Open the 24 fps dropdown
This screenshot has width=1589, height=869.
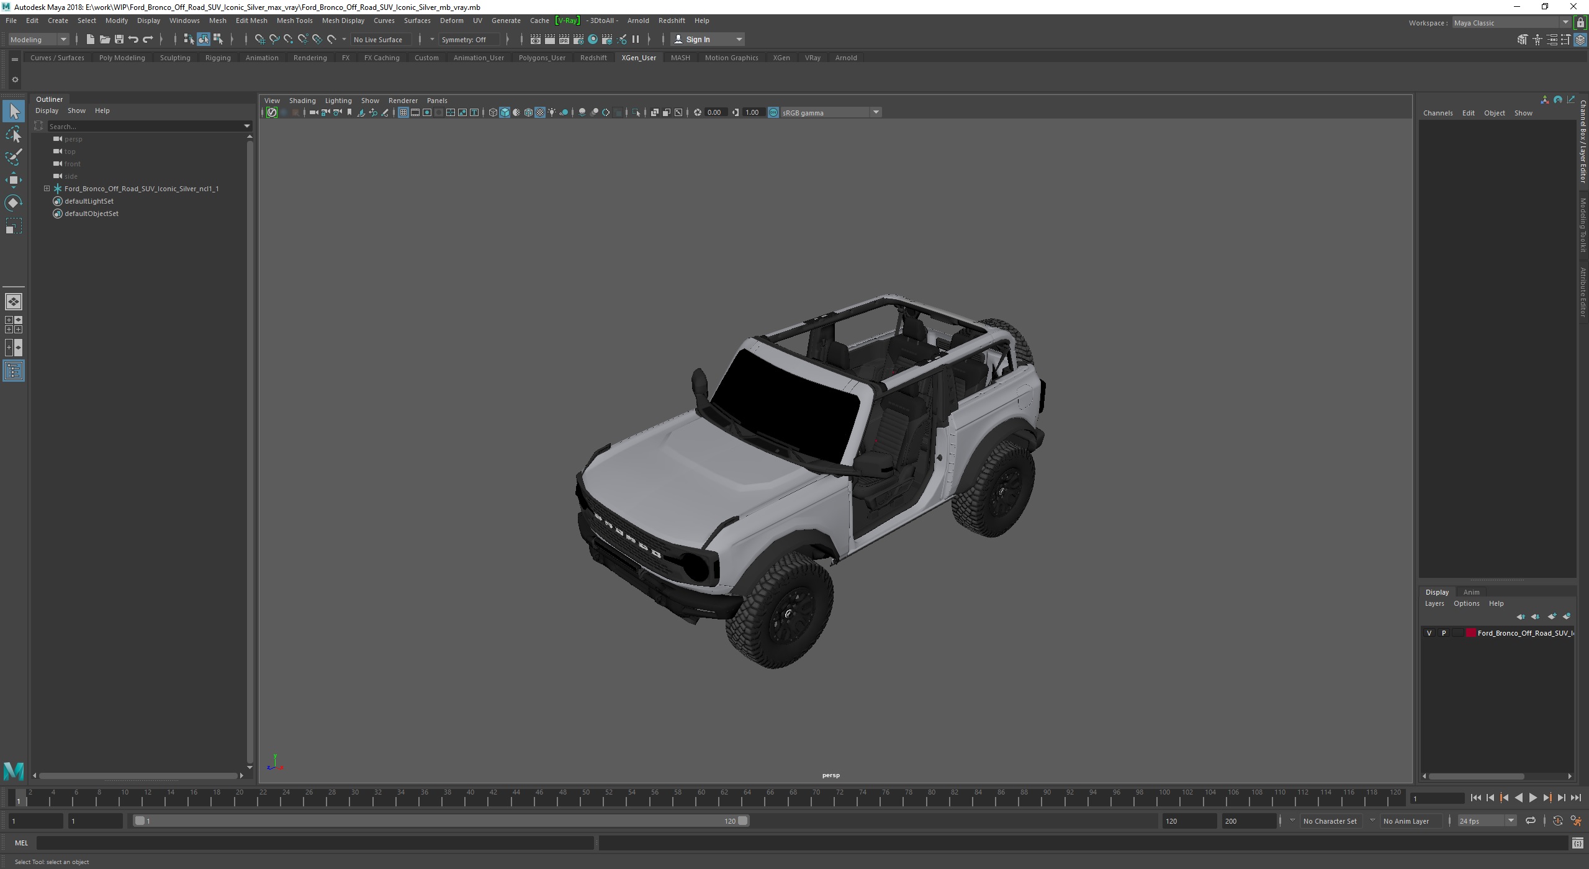coord(1486,821)
